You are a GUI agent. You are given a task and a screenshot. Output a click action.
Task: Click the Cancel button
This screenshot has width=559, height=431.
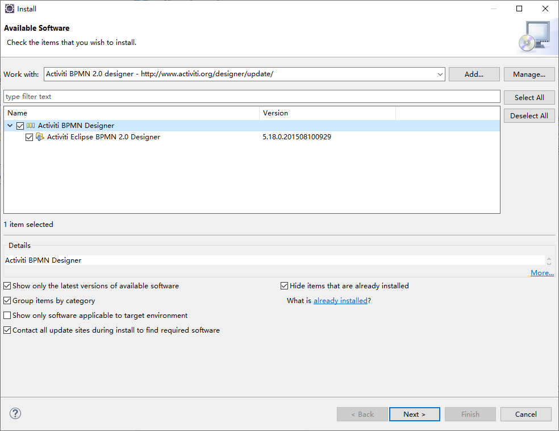(x=526, y=415)
